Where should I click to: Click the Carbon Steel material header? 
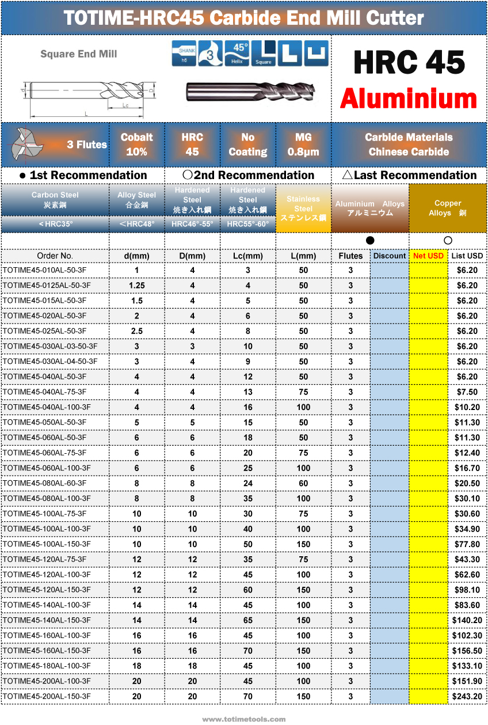55,200
